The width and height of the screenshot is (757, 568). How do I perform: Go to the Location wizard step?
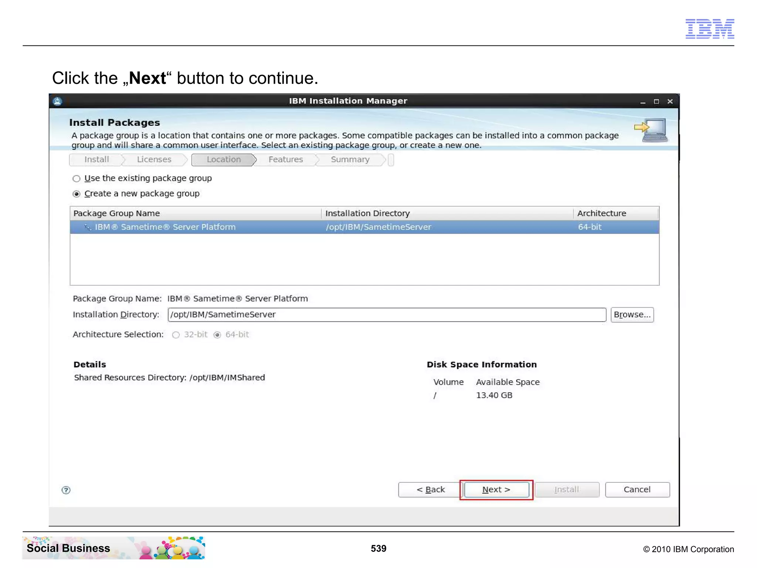tap(224, 160)
